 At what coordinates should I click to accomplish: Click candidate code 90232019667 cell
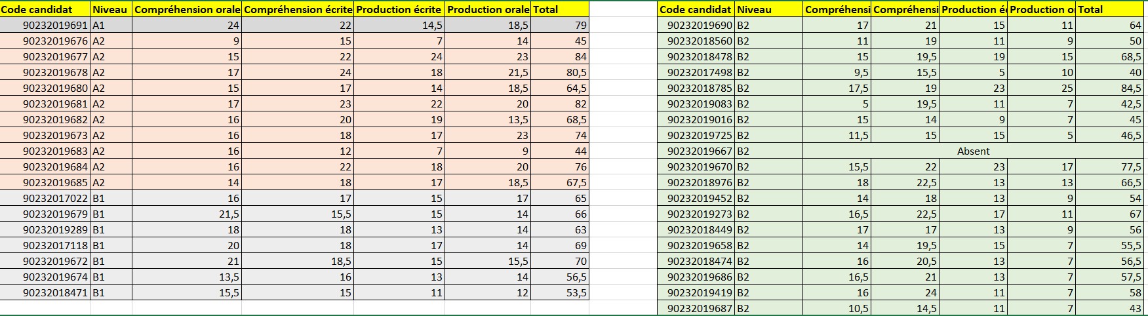tap(696, 151)
